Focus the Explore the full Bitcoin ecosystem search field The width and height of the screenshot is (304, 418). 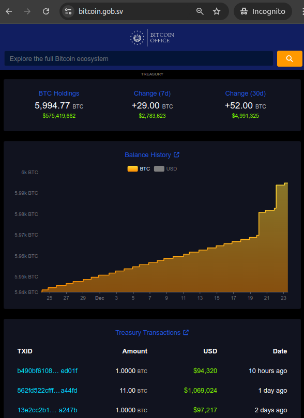pos(139,59)
